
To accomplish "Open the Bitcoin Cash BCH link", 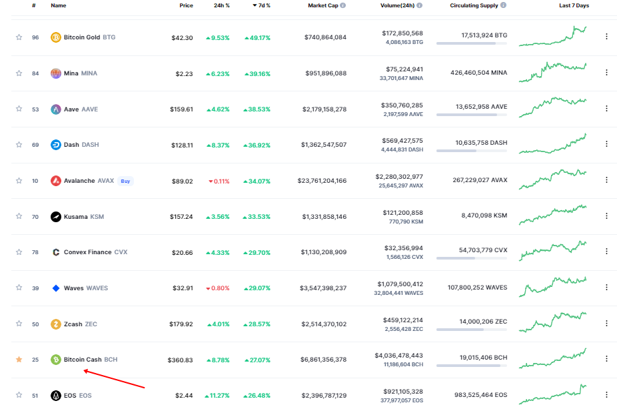I will [x=91, y=360].
